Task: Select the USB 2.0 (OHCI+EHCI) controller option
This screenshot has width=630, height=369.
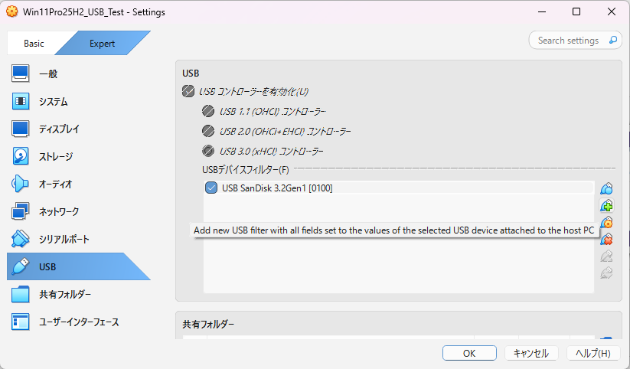Action: (208, 131)
